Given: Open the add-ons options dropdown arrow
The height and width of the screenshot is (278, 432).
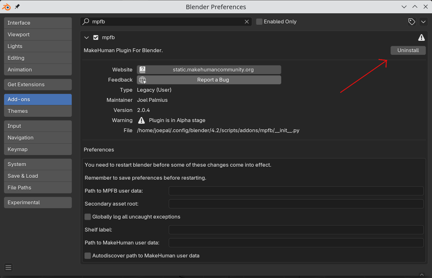Looking at the screenshot, I should pyautogui.click(x=424, y=22).
